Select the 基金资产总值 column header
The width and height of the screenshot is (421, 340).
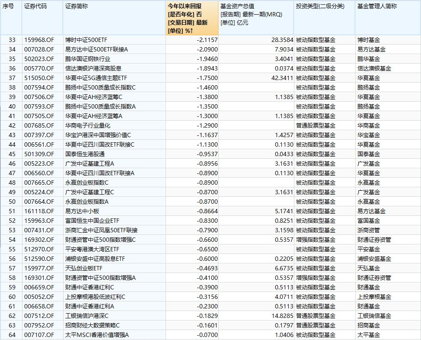256,18
